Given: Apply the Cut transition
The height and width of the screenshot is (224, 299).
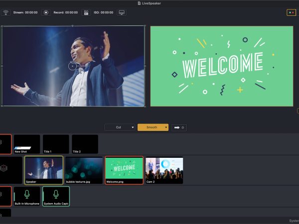Looking at the screenshot, I should (x=119, y=127).
